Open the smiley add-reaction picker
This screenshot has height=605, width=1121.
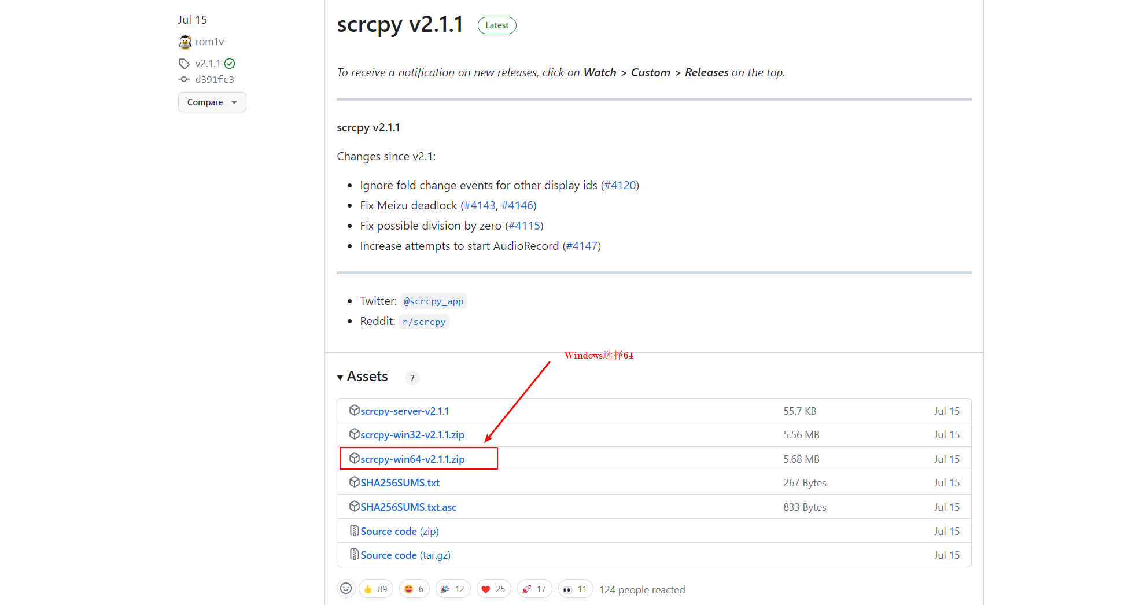pyautogui.click(x=346, y=589)
